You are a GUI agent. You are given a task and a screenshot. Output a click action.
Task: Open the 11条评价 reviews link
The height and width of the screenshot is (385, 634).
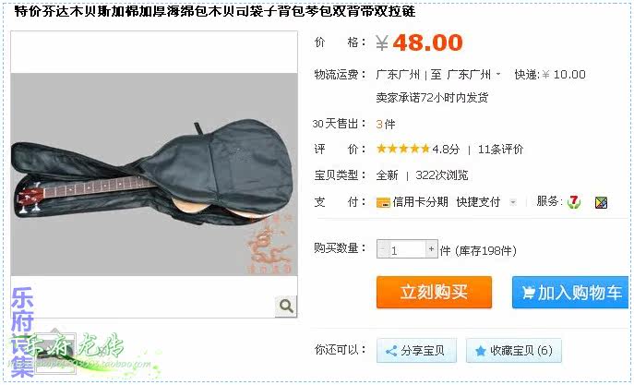coord(500,150)
